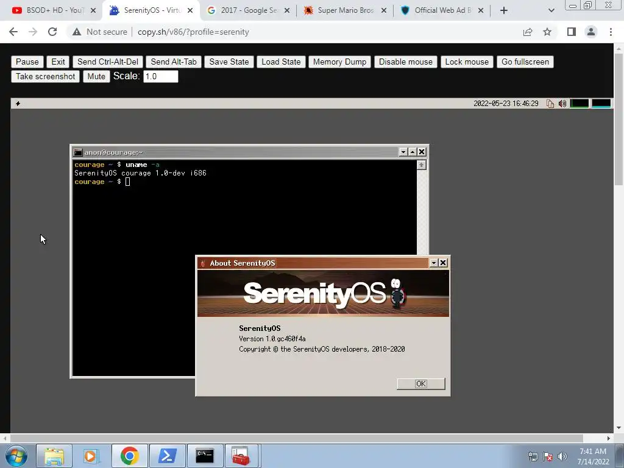Click the share page icon
624x468 pixels.
point(528,32)
